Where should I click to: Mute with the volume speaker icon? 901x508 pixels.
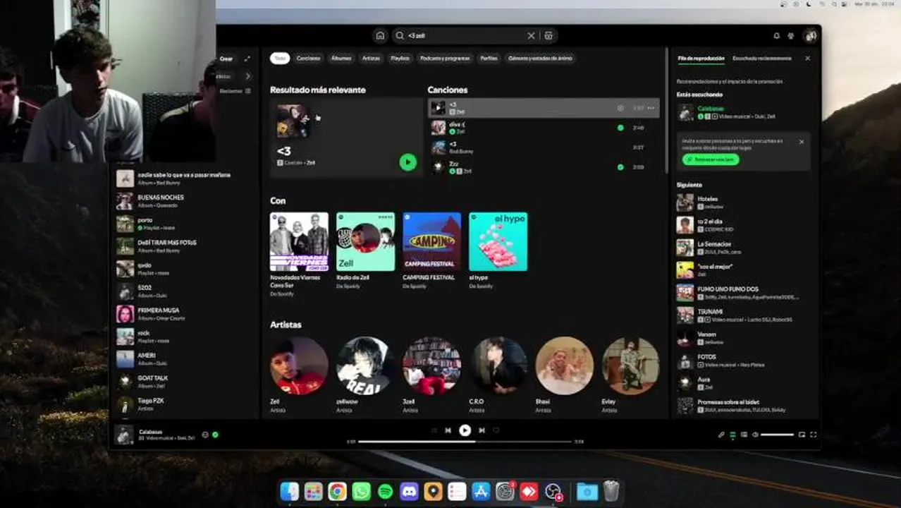pyautogui.click(x=756, y=435)
